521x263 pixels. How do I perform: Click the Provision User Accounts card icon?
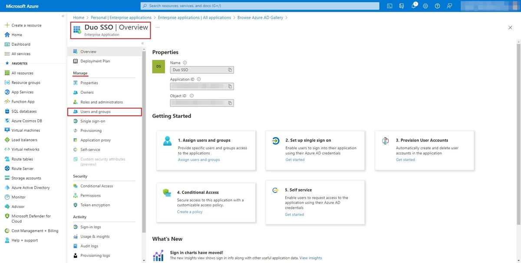(385, 141)
